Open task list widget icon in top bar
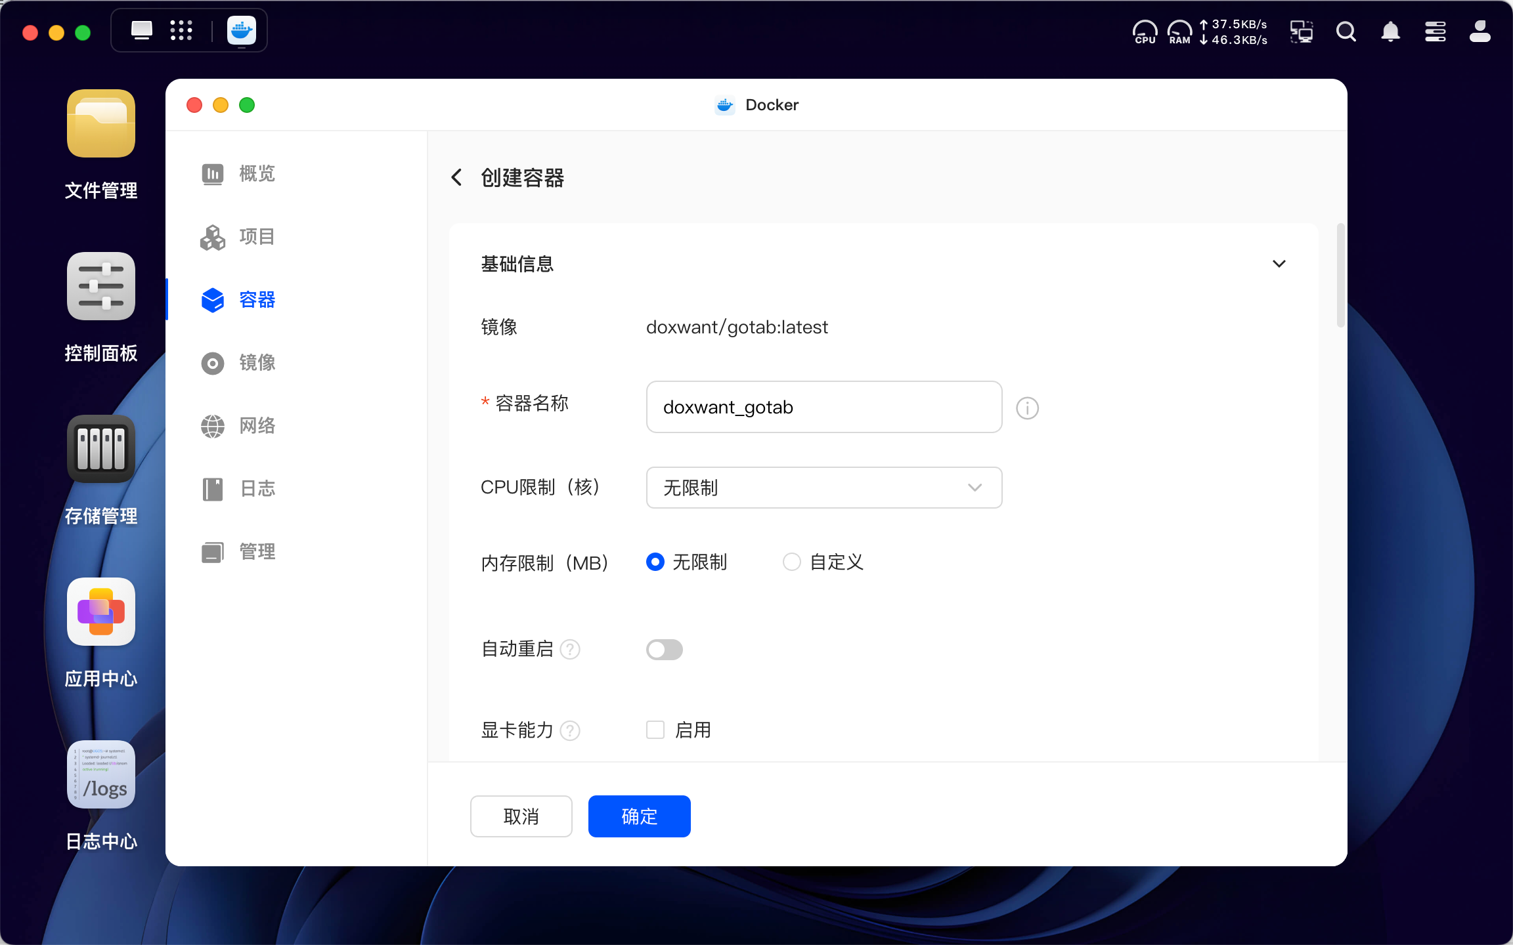The height and width of the screenshot is (945, 1513). (x=1436, y=31)
